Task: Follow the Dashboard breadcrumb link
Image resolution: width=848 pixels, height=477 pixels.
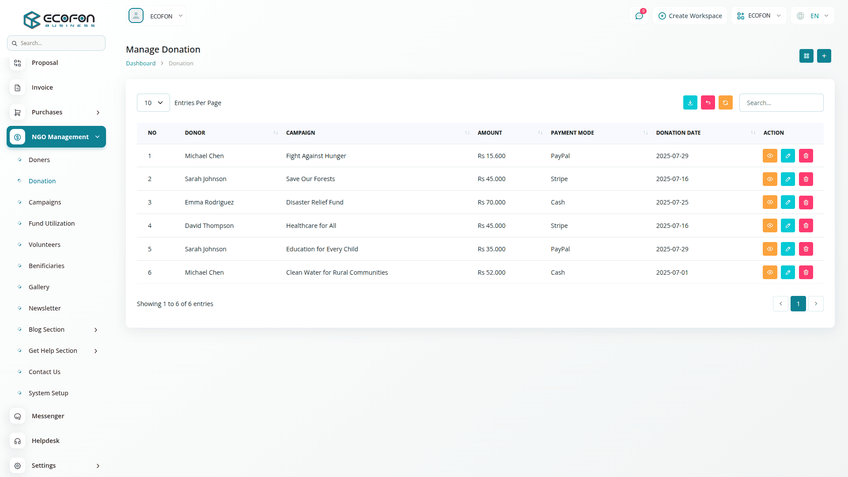Action: 140,64
